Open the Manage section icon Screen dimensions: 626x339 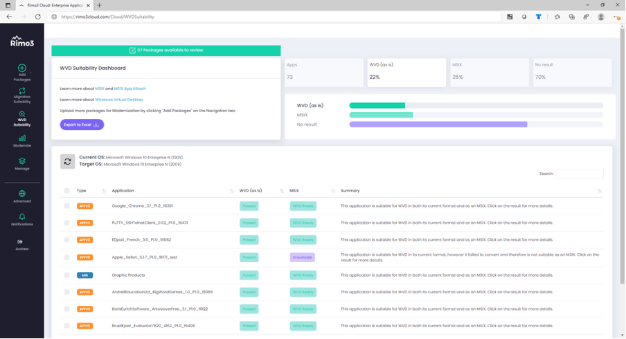tap(22, 162)
